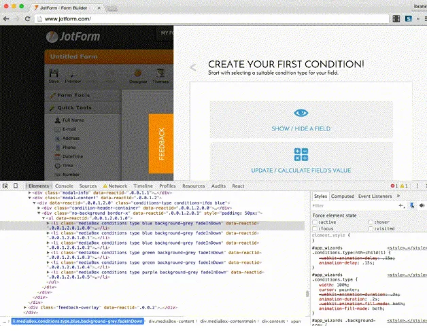This screenshot has width=427, height=331.
Task: Click the red error count indicator
Action: point(394,186)
